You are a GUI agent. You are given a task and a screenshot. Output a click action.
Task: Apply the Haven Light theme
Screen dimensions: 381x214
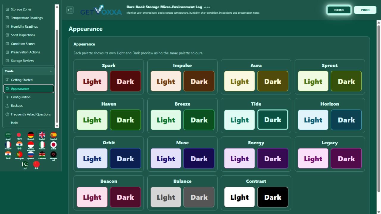coord(92,120)
